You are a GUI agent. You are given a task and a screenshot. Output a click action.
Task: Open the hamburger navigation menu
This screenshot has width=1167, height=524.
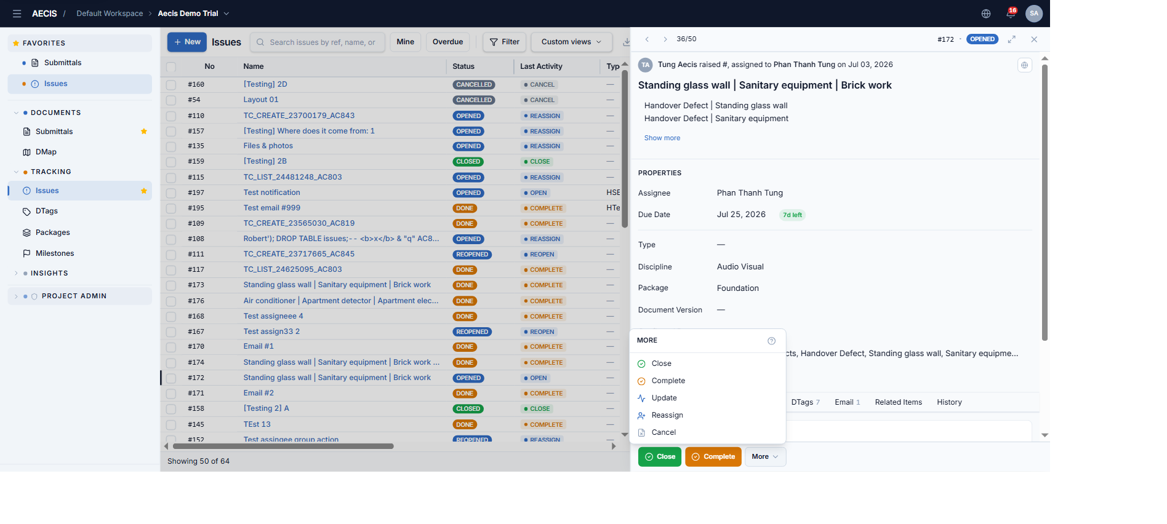[x=17, y=14]
